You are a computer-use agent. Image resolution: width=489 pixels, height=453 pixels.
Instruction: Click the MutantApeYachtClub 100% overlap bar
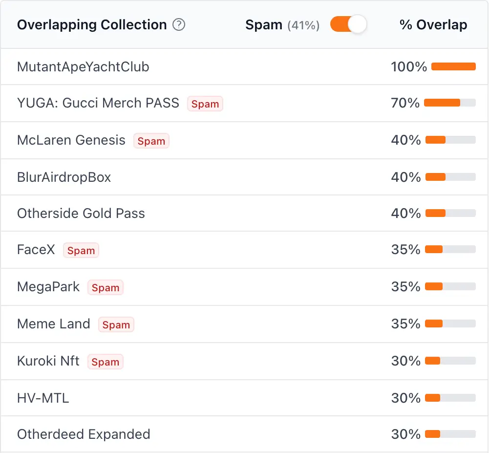pos(453,66)
